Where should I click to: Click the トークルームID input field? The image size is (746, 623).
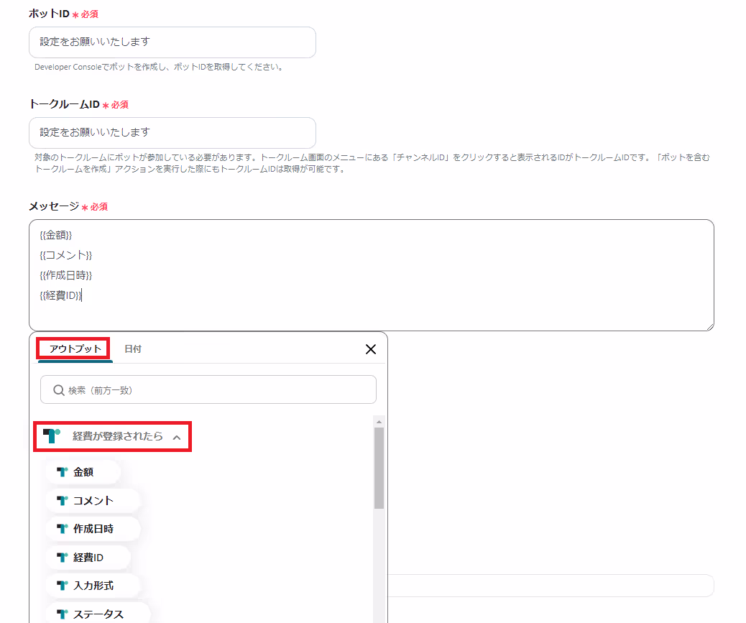click(172, 133)
